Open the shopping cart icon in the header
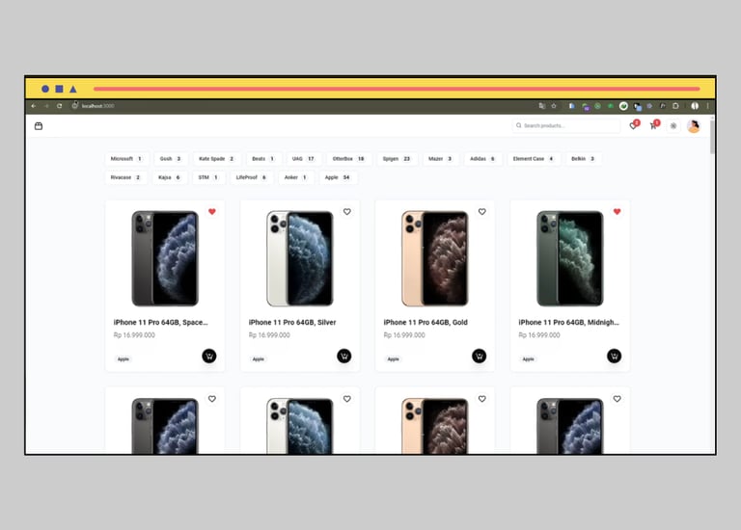Screen dimensions: 741x530 pyautogui.click(x=653, y=125)
